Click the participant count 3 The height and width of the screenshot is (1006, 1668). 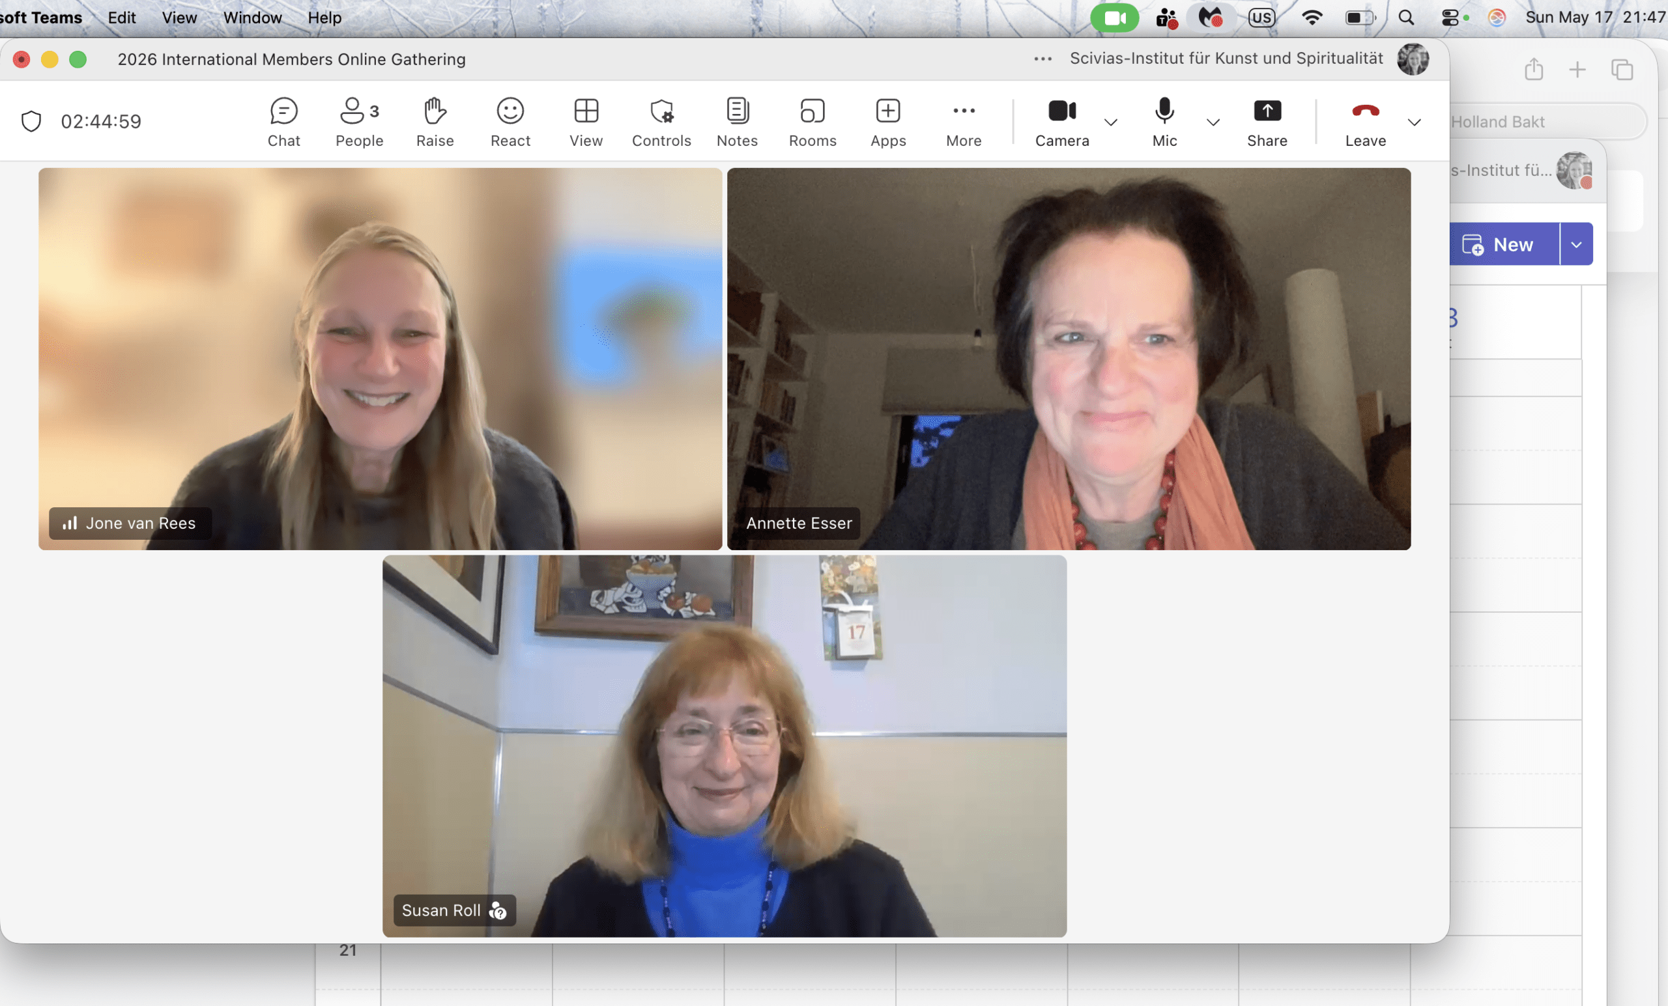coord(375,111)
